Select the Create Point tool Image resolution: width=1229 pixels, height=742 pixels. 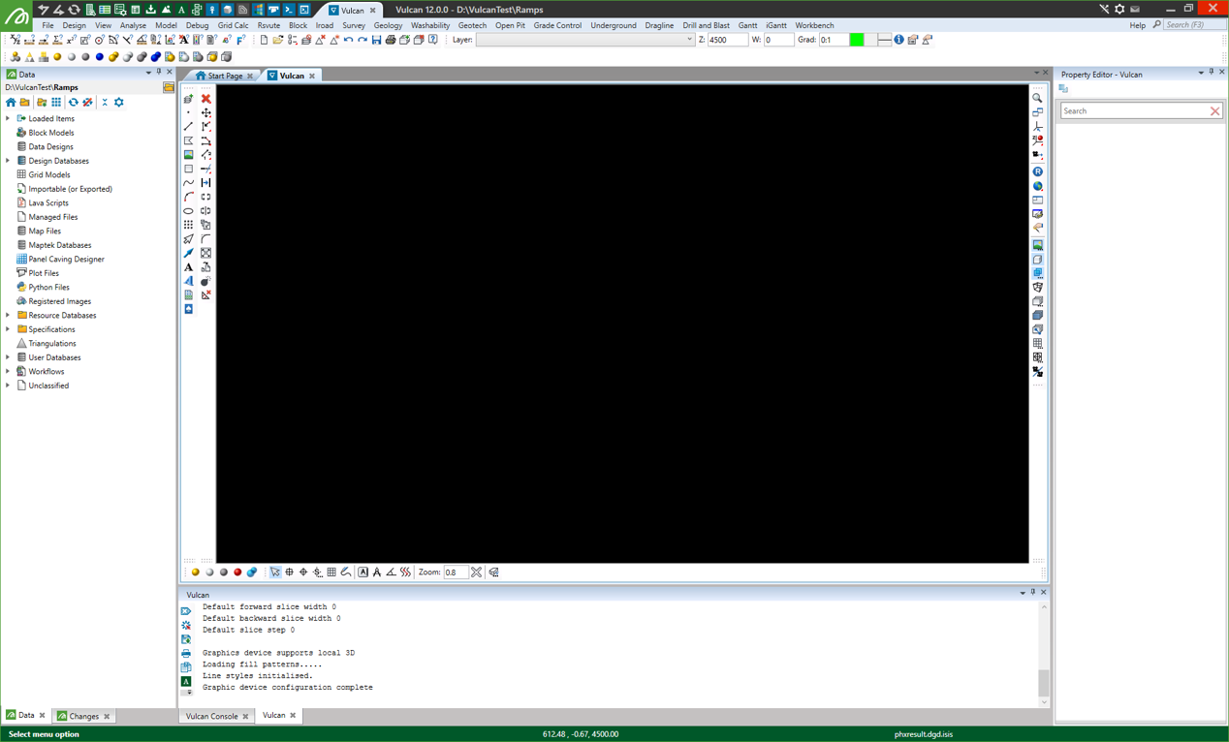(189, 112)
